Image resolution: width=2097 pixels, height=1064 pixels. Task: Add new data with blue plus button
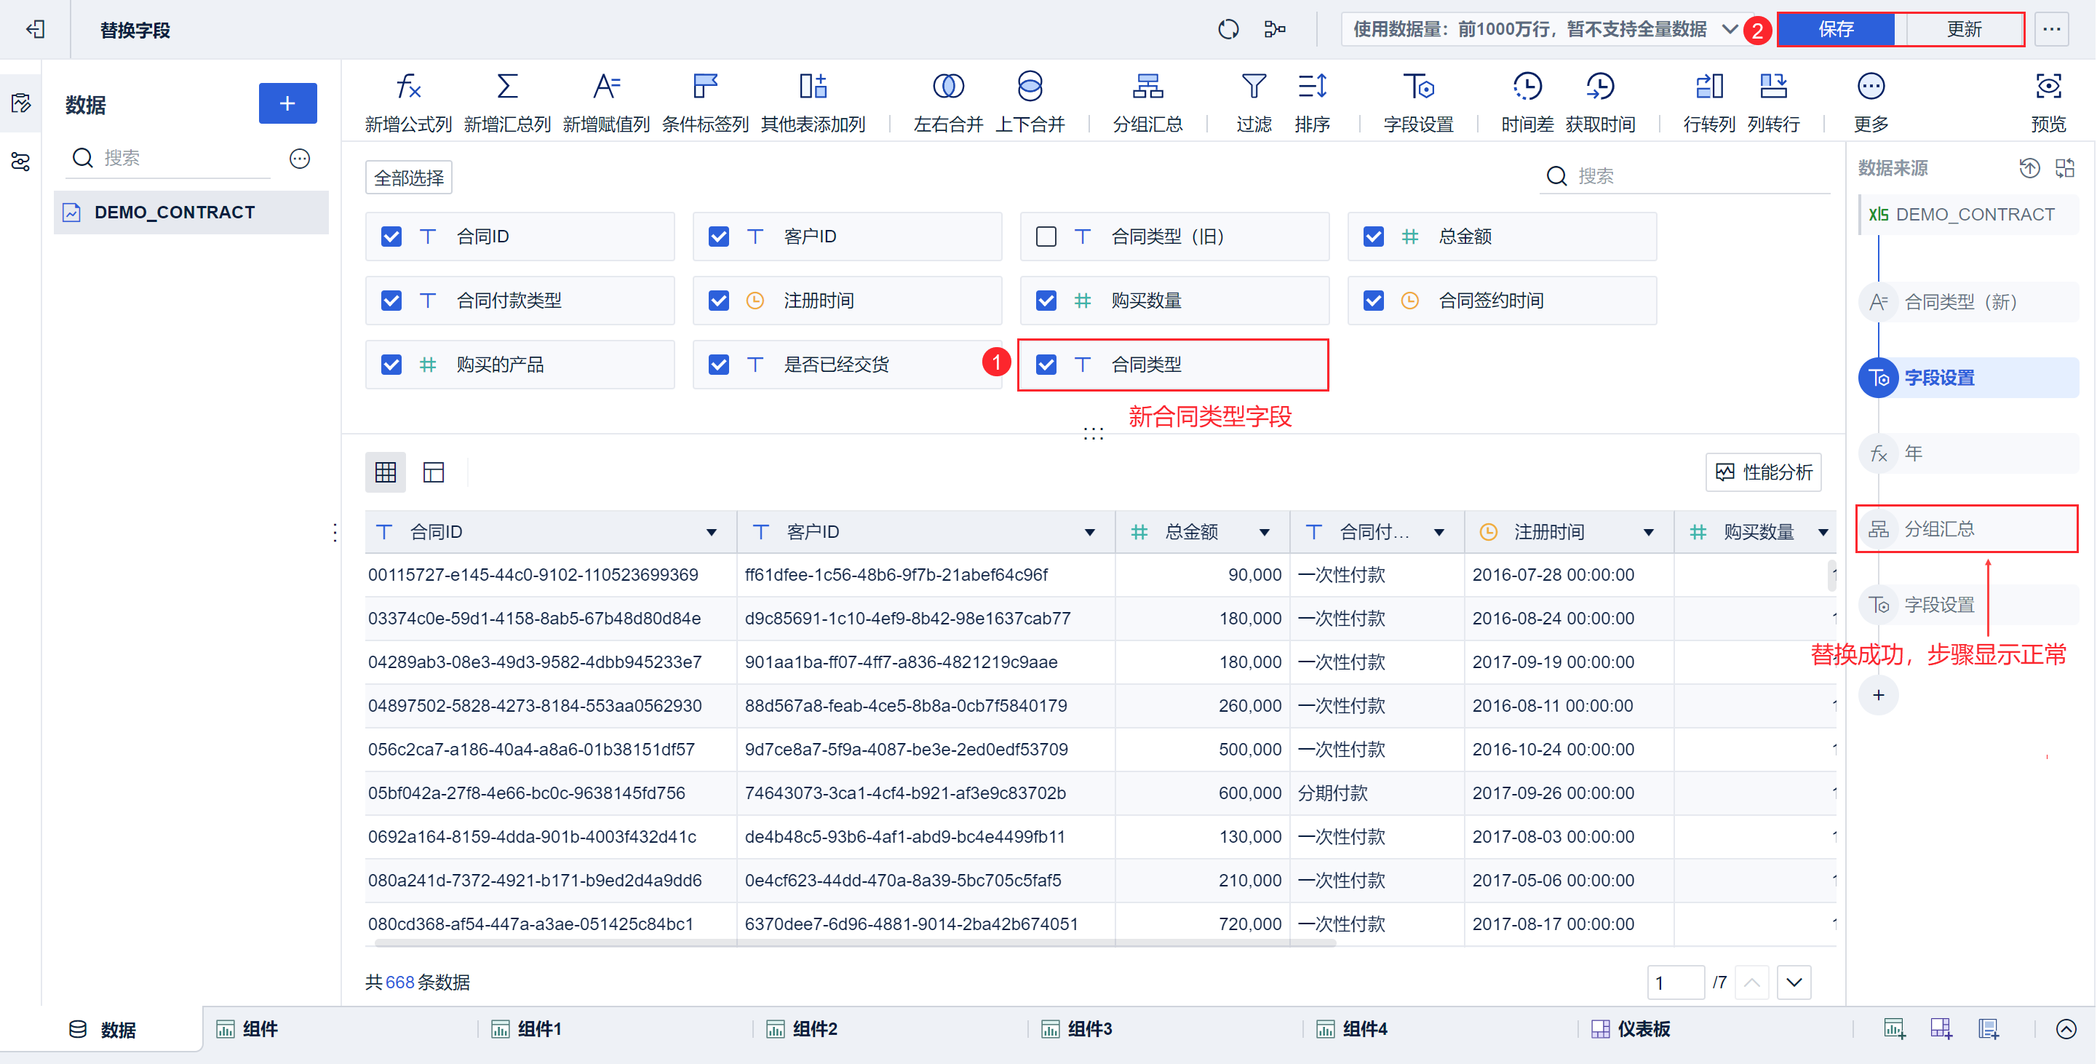tap(287, 103)
